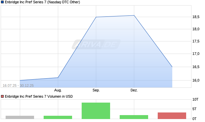The image size is (205, 122).
Task: Click the Dez. axis label
Action: 134,90
